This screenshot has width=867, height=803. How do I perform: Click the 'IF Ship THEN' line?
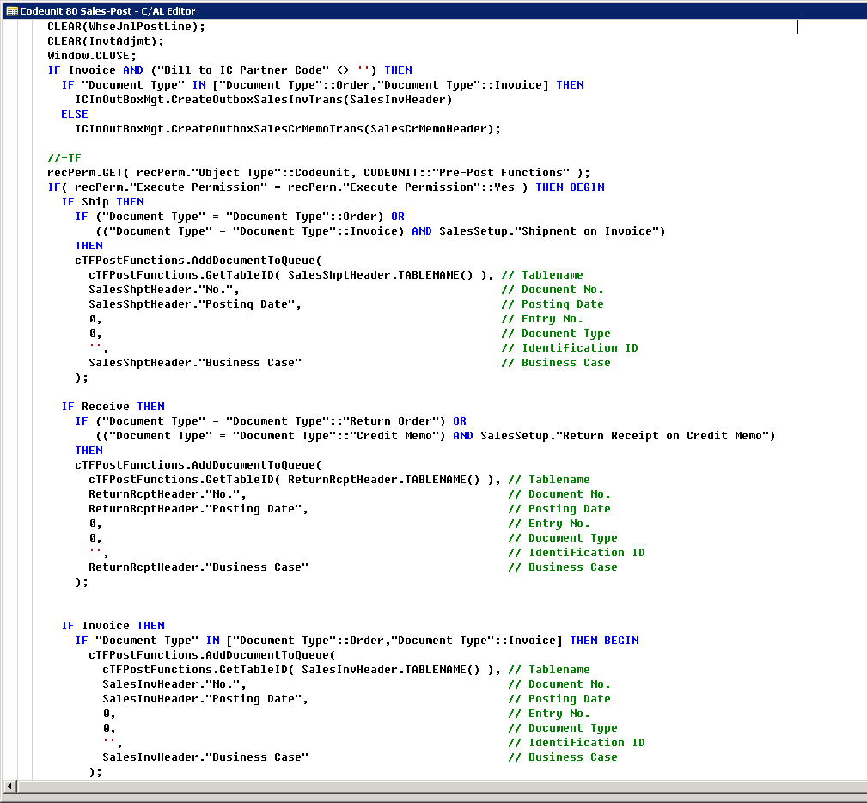[102, 201]
